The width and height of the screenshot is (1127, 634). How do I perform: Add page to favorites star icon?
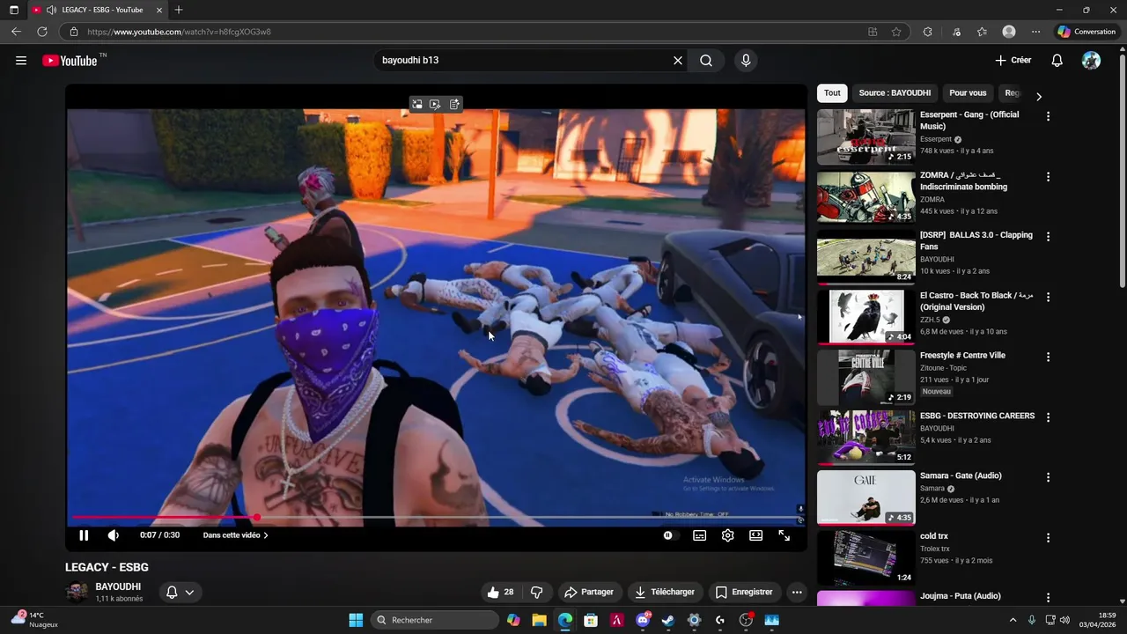tap(896, 32)
